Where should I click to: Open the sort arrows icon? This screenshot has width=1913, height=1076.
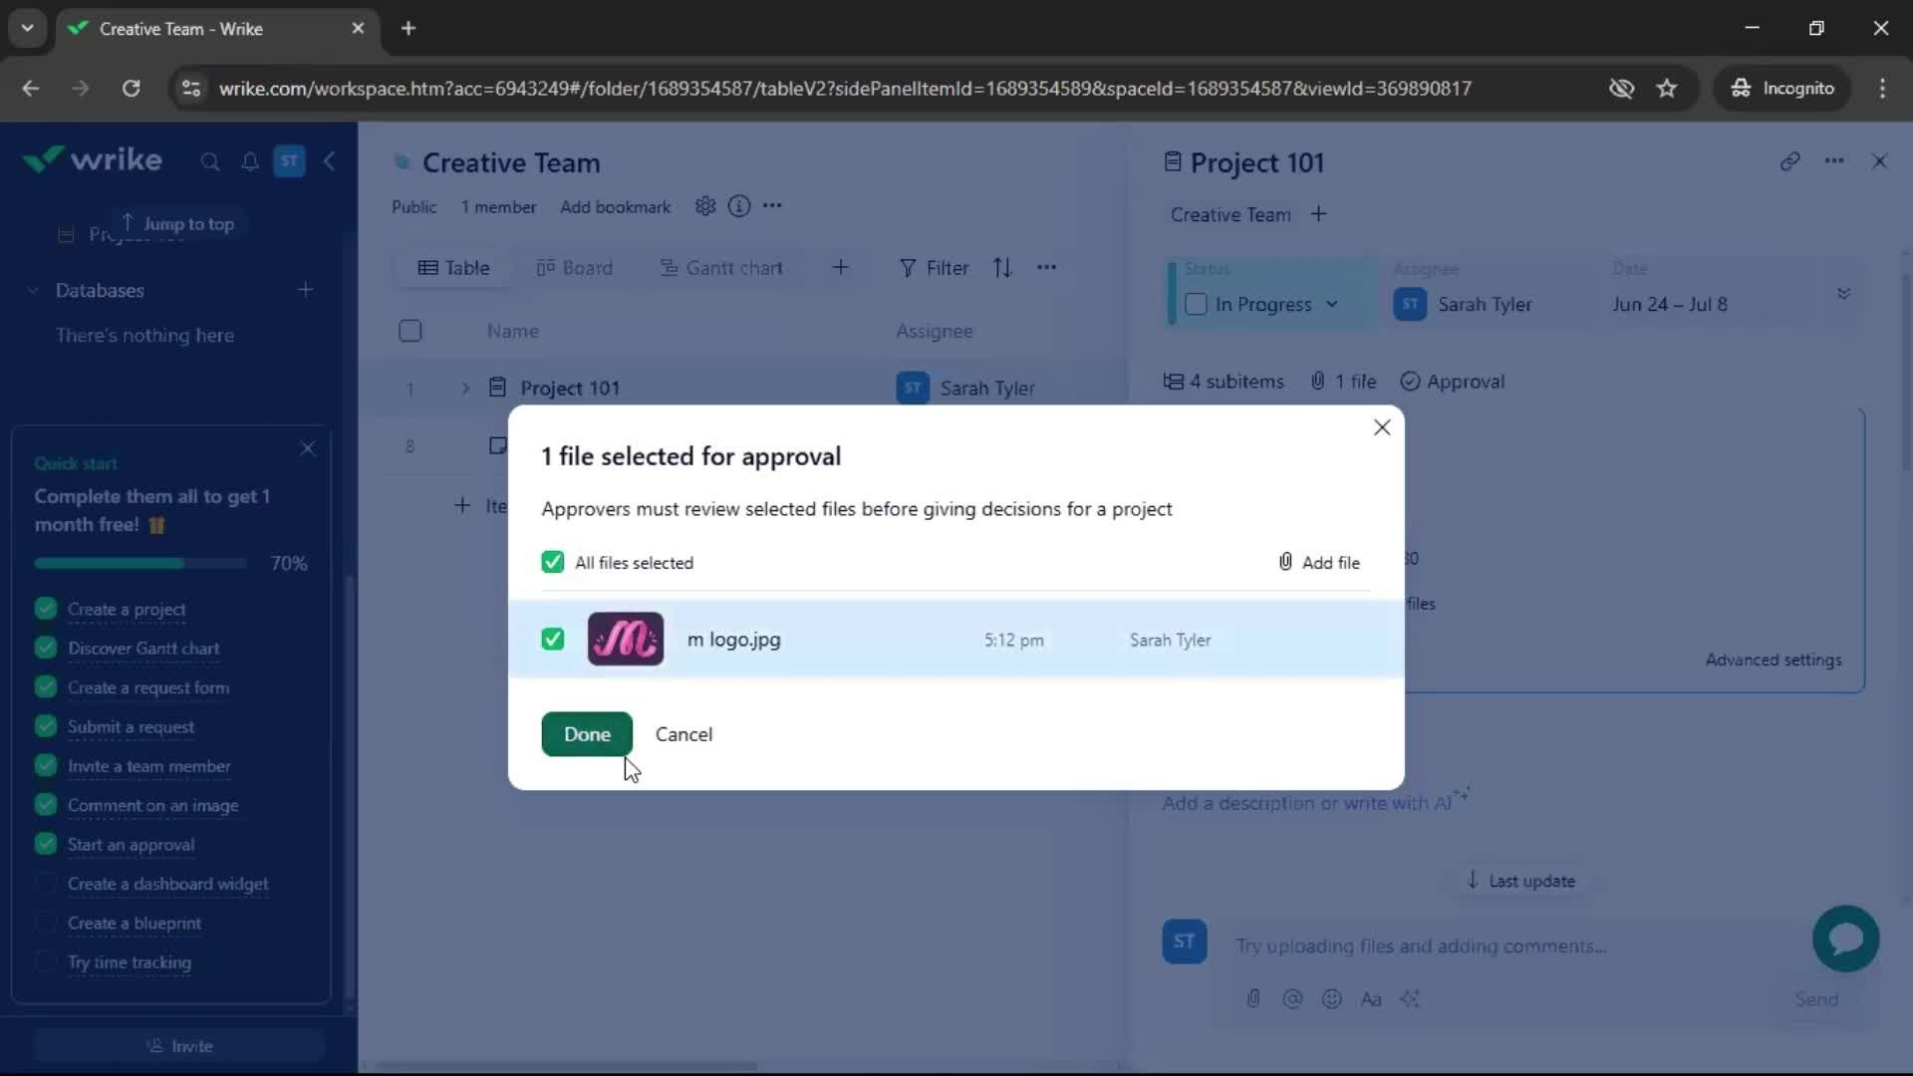click(1002, 267)
